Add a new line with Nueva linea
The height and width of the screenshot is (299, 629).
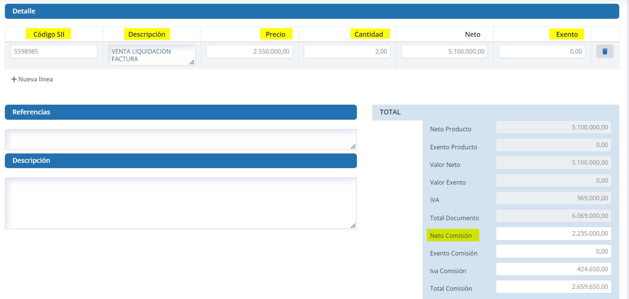pos(32,79)
